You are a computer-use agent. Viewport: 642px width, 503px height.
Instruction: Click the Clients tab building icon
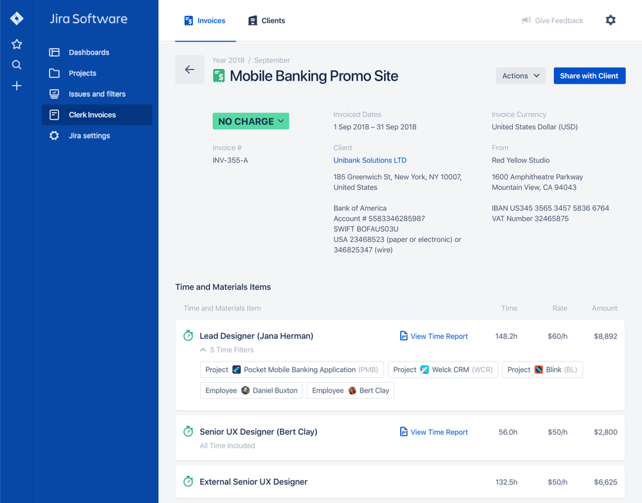(x=253, y=21)
